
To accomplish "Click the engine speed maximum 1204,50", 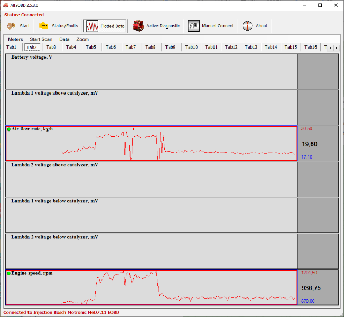I will 309,273.
